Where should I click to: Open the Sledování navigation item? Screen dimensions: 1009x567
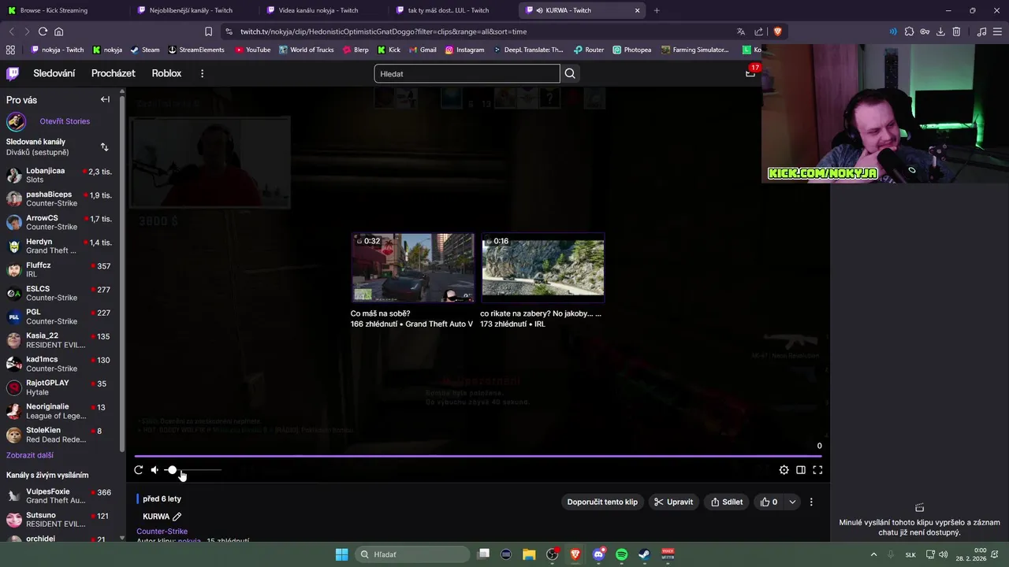(x=54, y=73)
